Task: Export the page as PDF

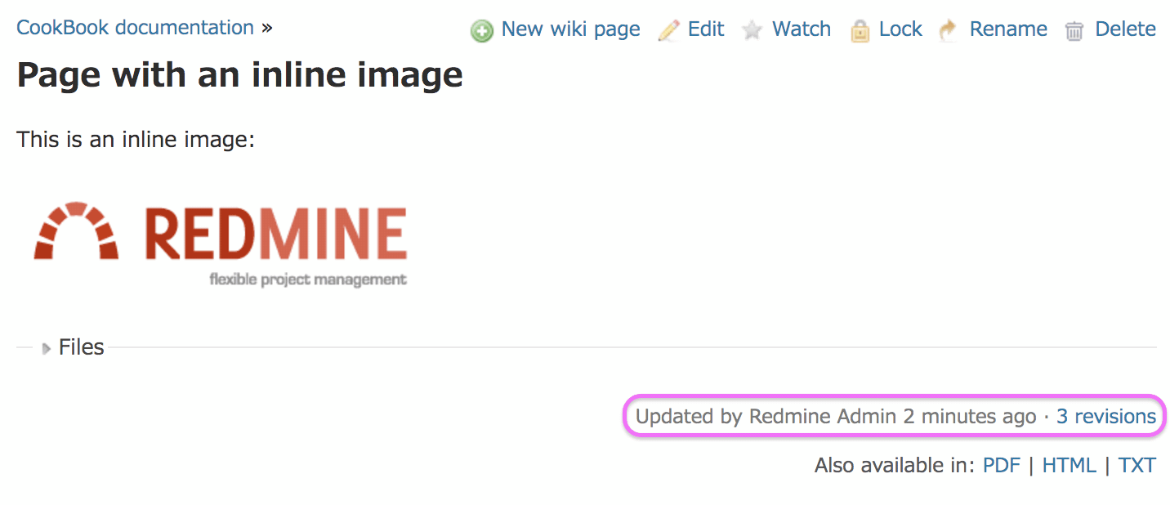Action: click(x=1002, y=466)
